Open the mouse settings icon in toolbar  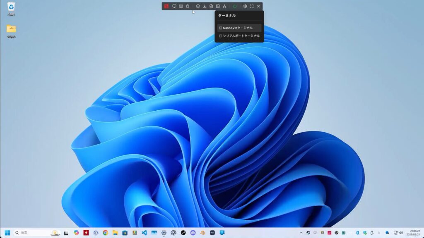[x=188, y=6]
